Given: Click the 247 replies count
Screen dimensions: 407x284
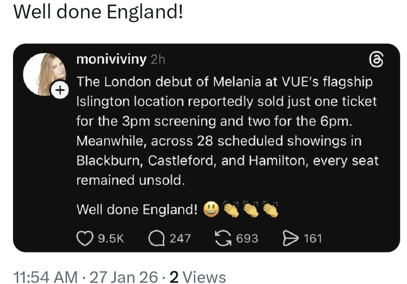Looking at the screenshot, I should tap(180, 238).
